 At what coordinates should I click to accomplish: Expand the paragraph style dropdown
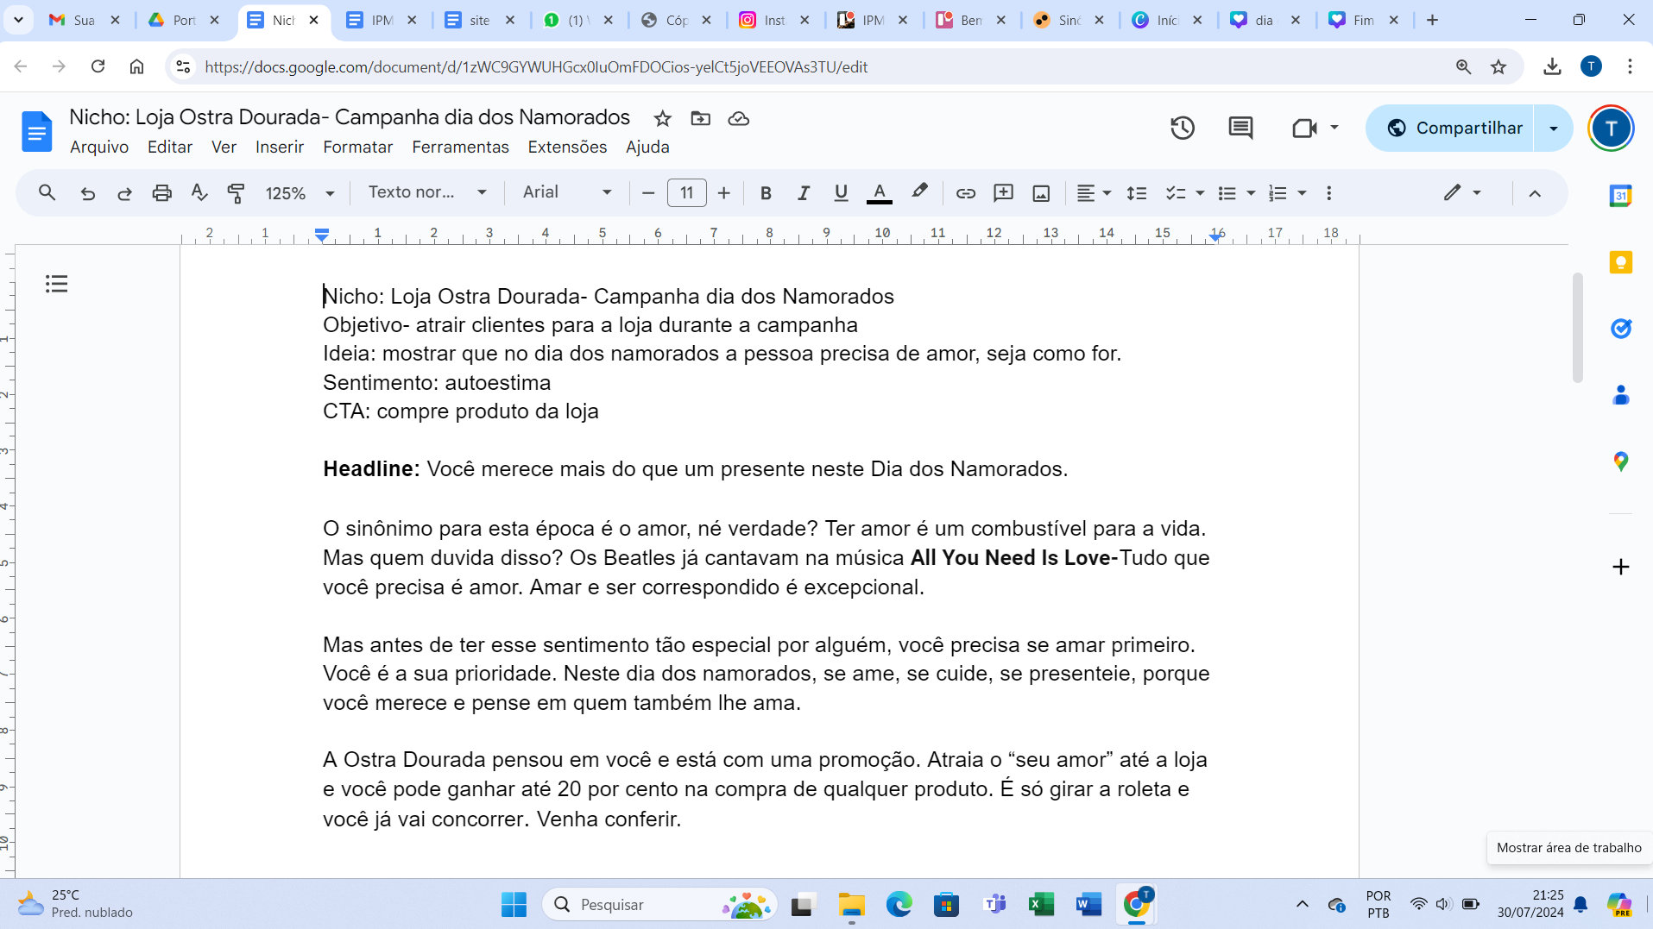[427, 192]
